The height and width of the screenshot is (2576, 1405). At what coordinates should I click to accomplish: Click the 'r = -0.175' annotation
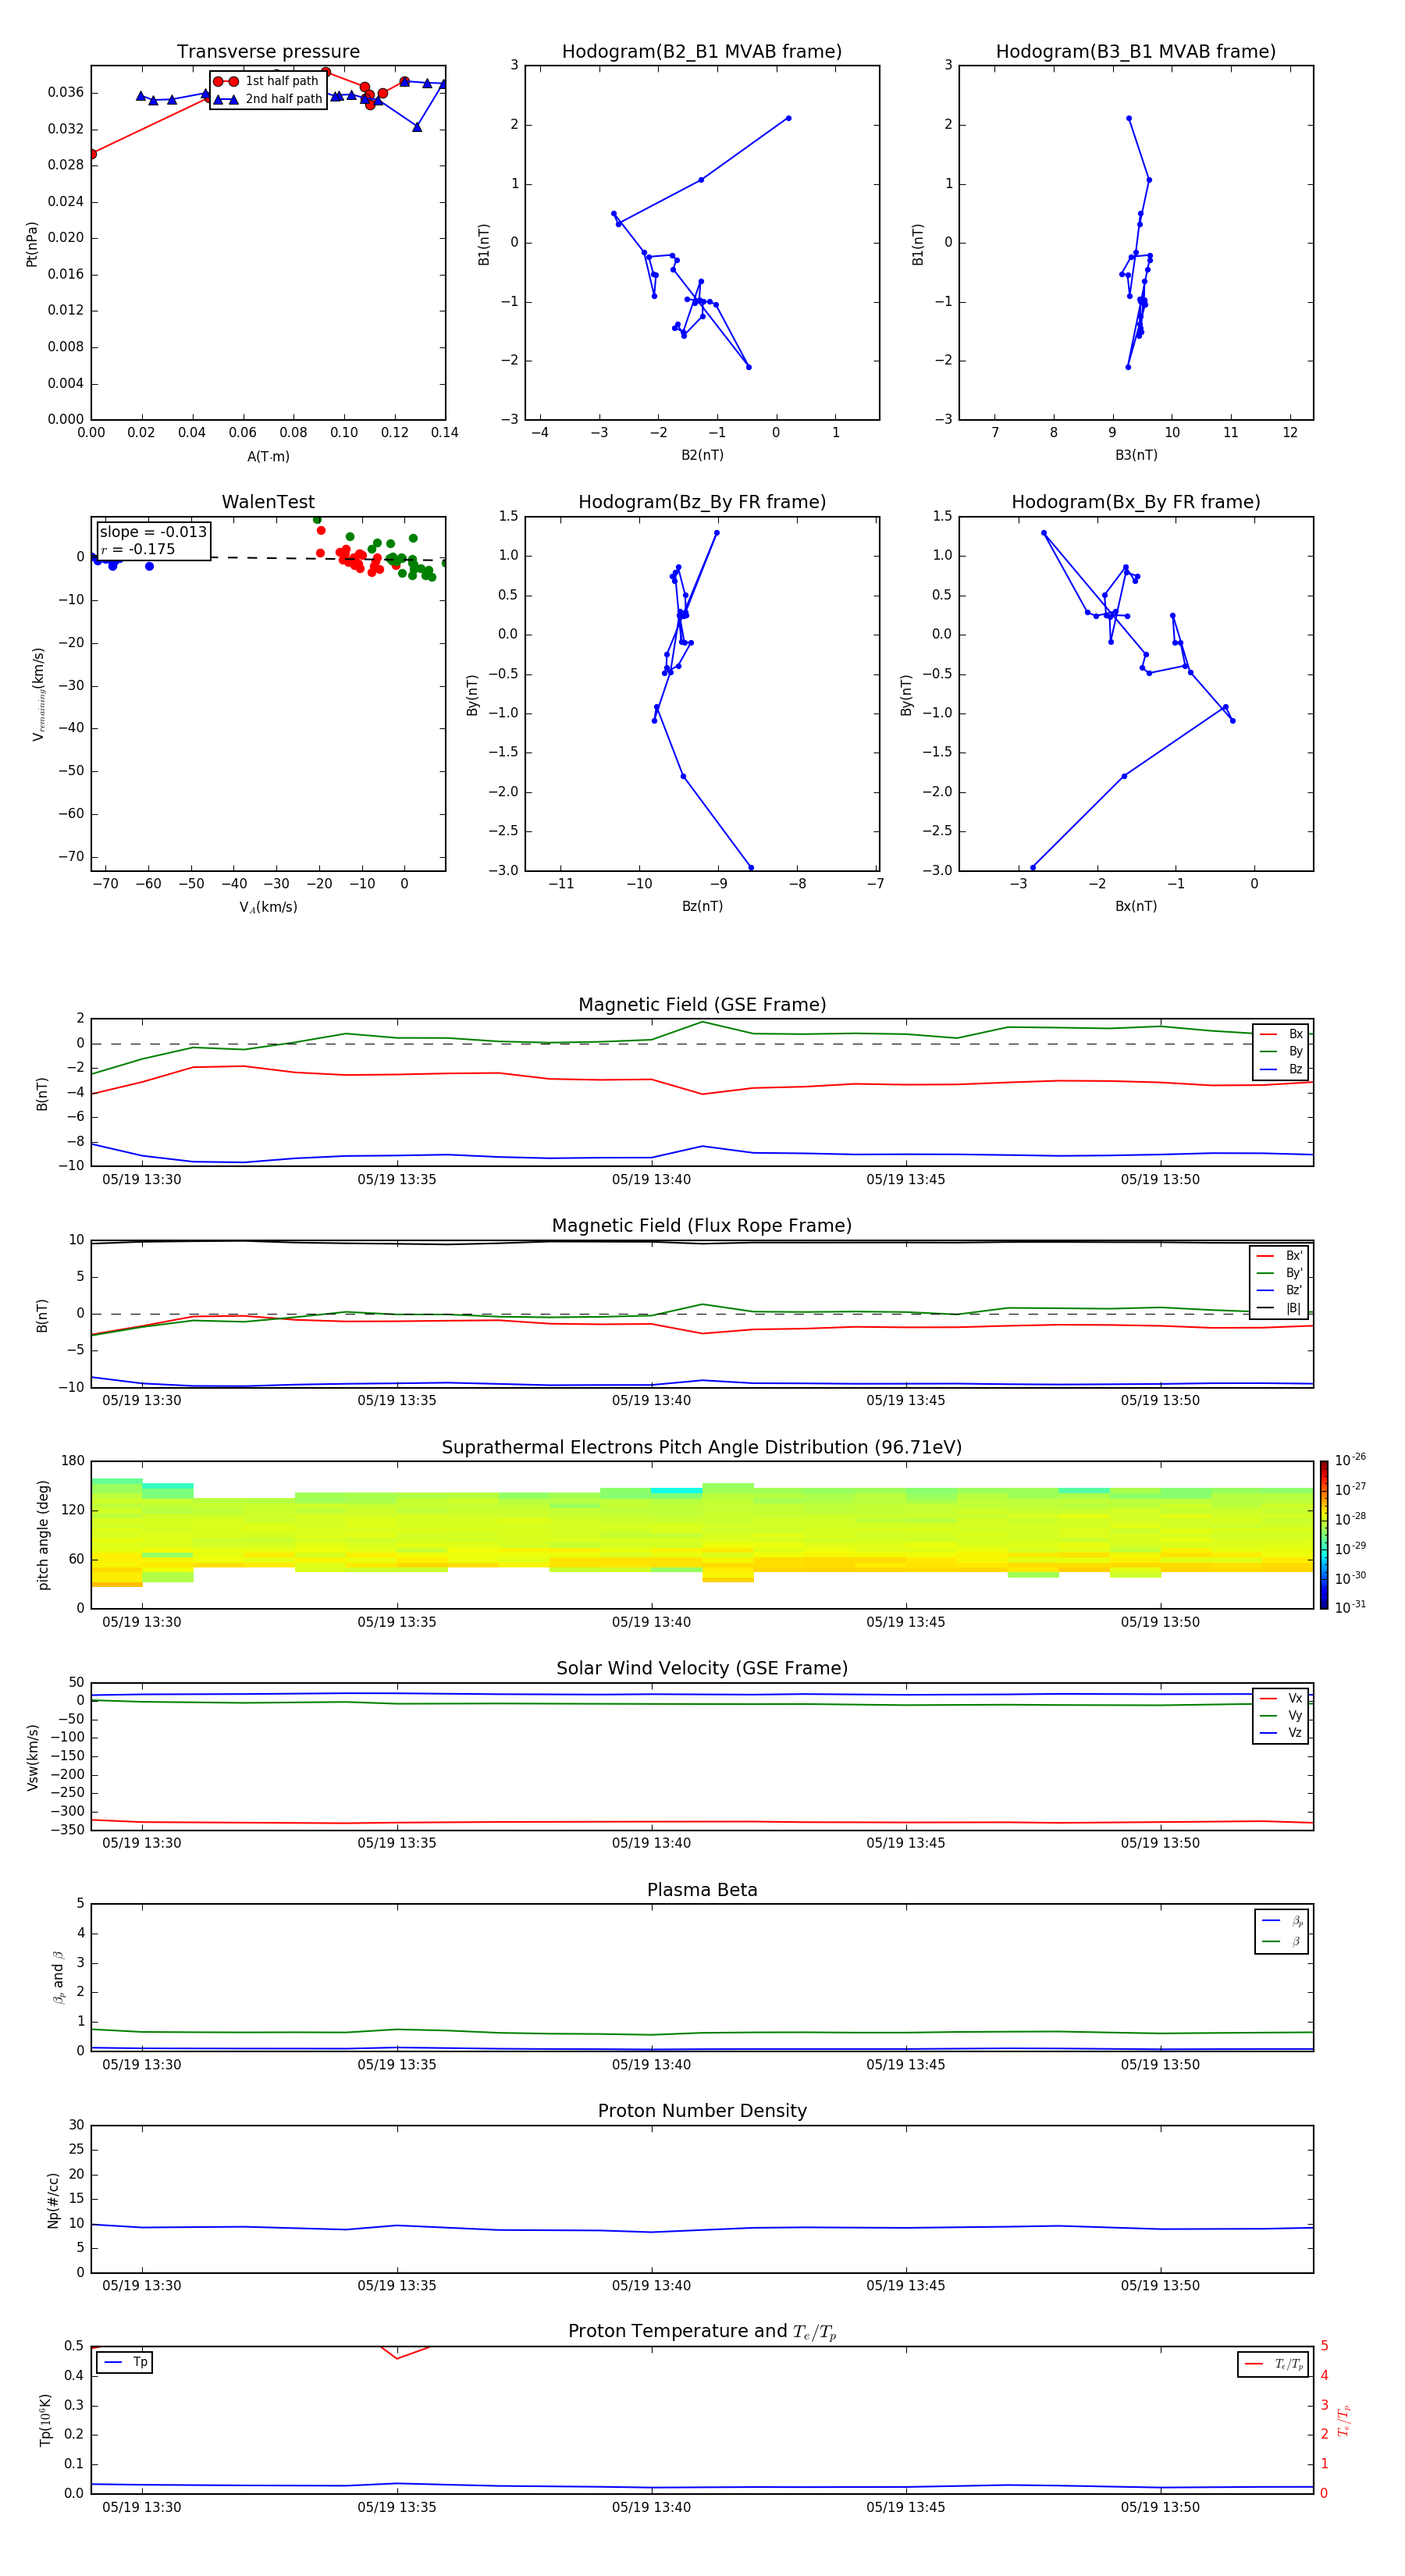point(138,549)
